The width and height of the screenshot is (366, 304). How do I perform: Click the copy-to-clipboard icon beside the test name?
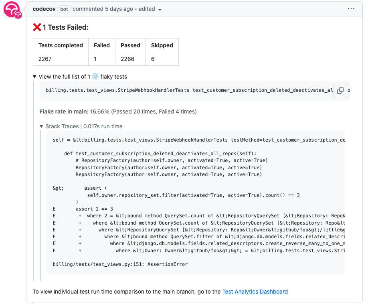pyautogui.click(x=340, y=91)
